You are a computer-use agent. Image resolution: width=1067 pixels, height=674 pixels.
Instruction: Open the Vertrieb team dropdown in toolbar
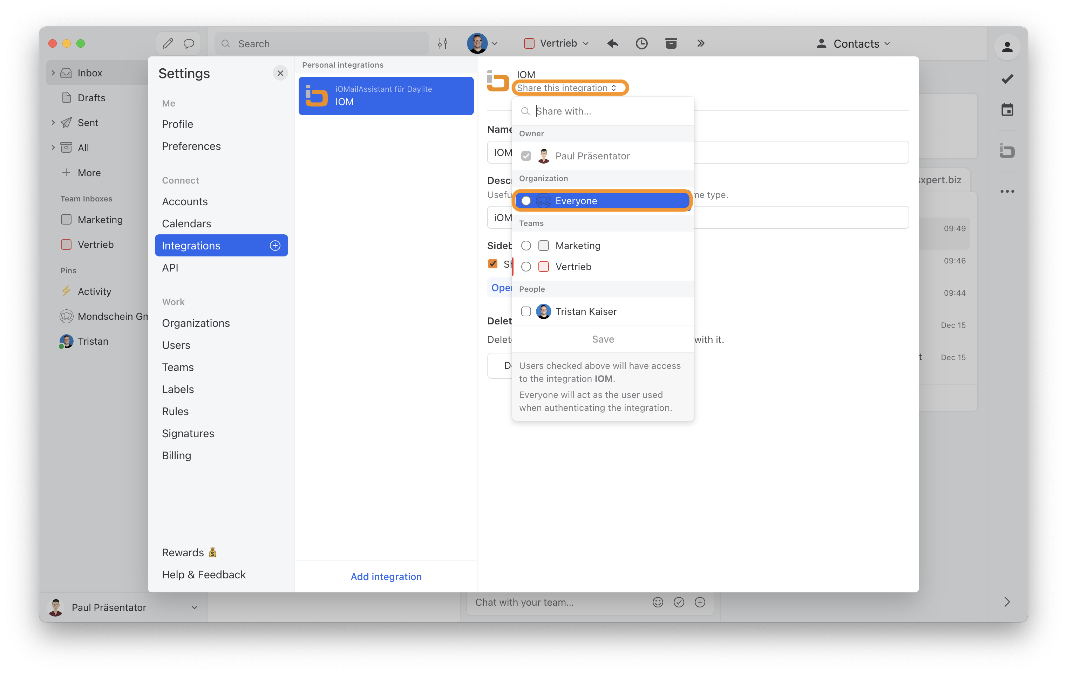pos(557,43)
